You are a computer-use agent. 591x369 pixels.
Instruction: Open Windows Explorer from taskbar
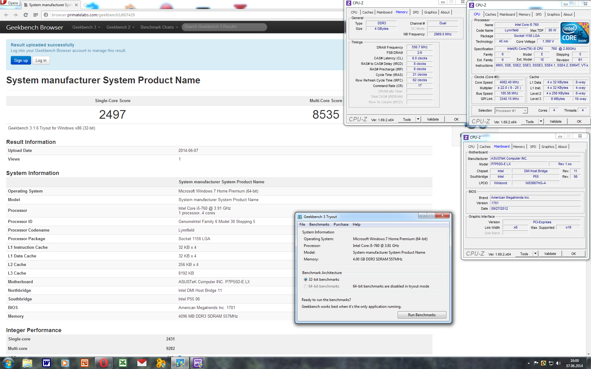tap(27, 363)
